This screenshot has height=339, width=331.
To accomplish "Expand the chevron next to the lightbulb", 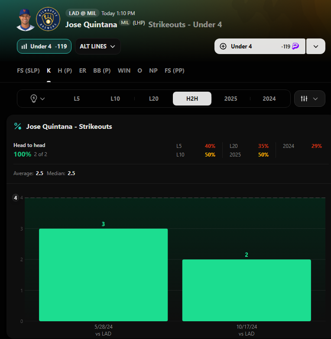I will click(x=42, y=99).
